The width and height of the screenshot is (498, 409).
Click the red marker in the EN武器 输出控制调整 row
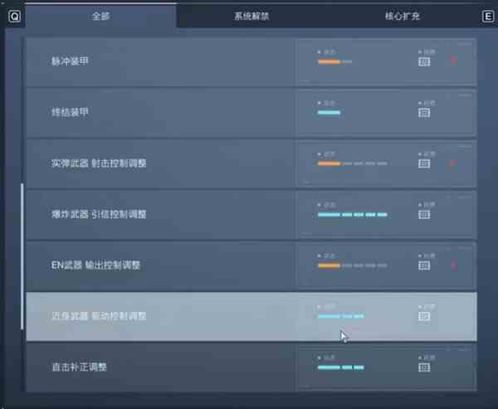(x=454, y=265)
